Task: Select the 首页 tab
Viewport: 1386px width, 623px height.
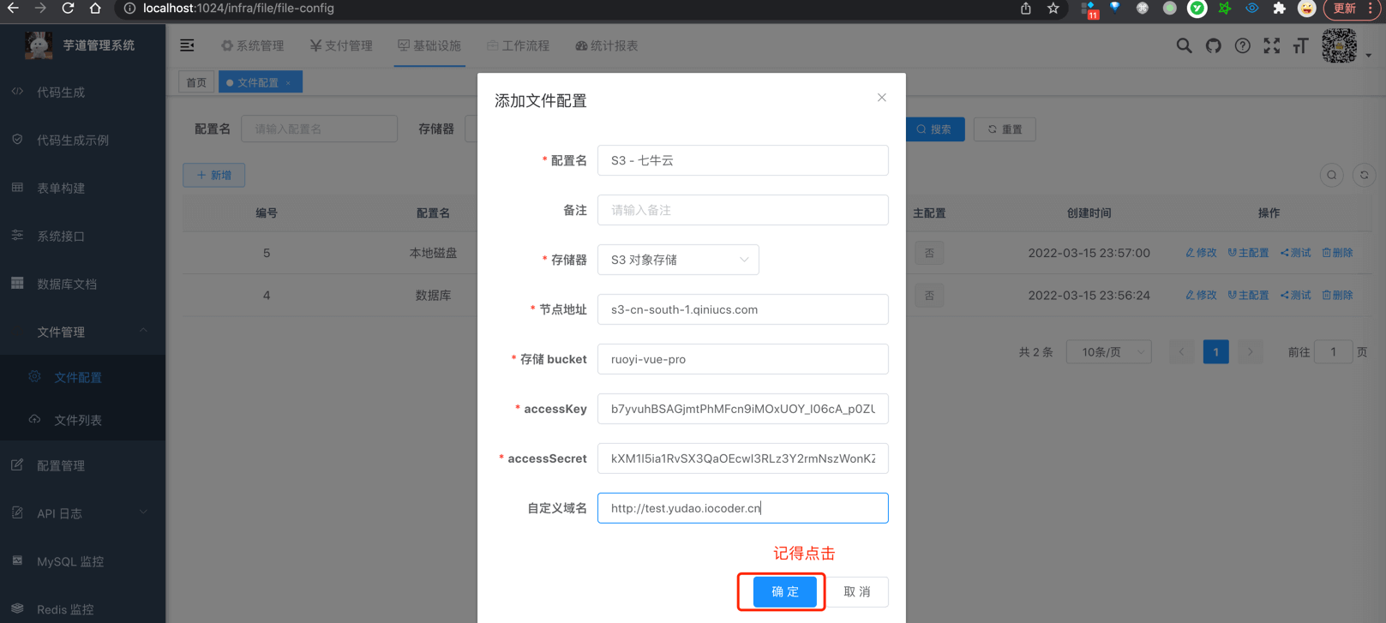Action: point(196,82)
